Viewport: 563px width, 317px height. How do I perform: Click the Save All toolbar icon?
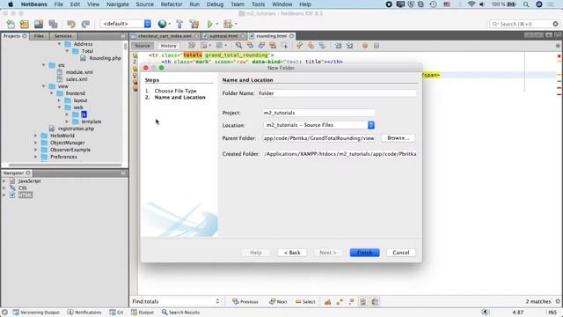coord(53,24)
